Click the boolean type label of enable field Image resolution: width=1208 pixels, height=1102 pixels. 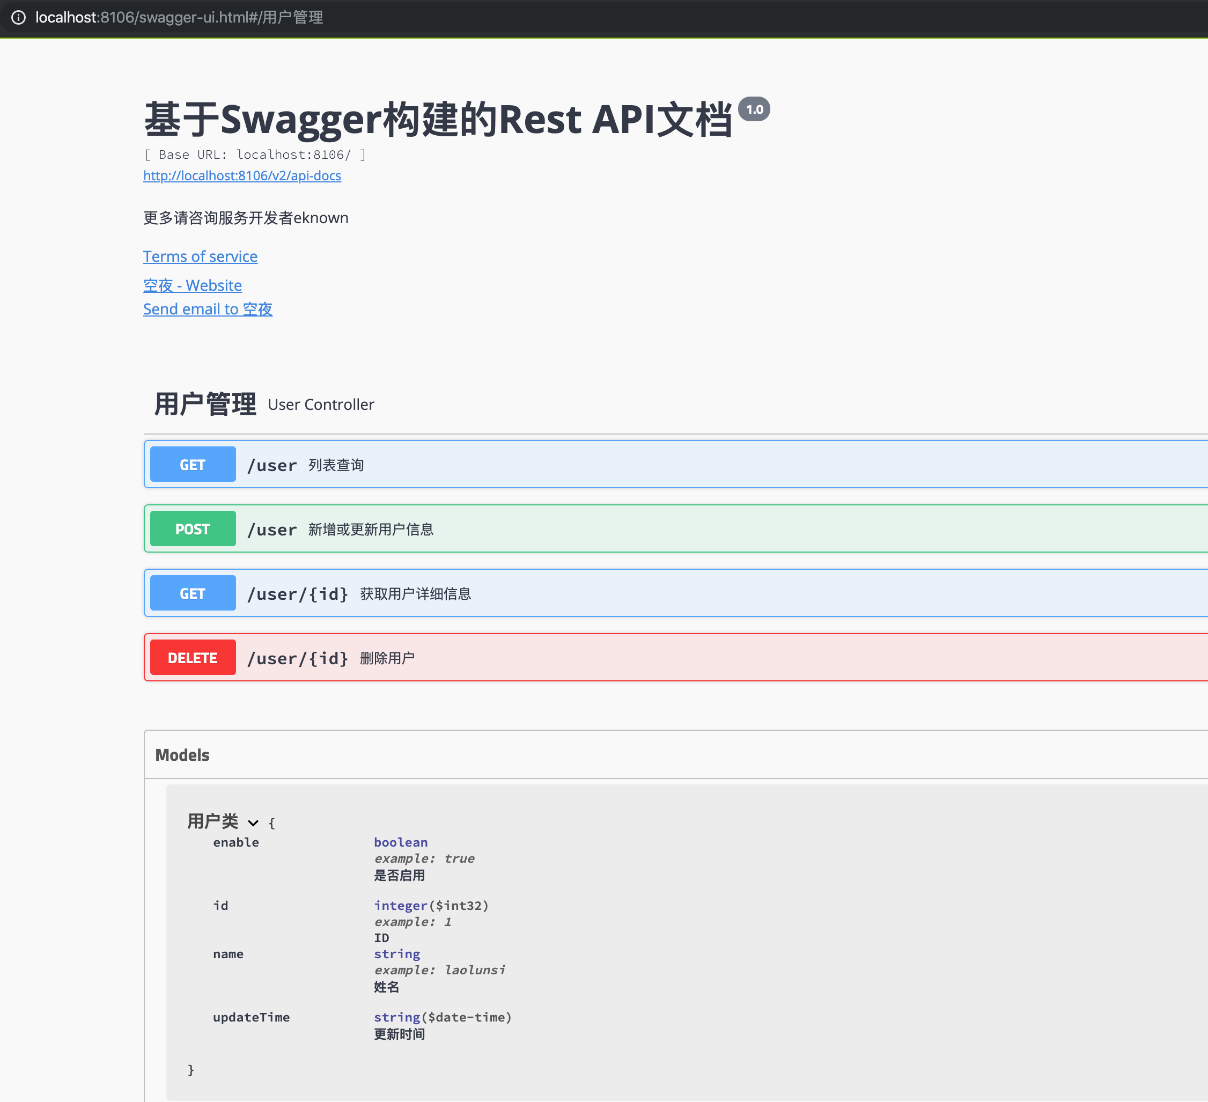pos(401,842)
